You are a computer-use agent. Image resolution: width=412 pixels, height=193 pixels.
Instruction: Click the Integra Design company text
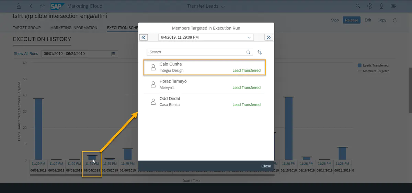click(x=171, y=70)
